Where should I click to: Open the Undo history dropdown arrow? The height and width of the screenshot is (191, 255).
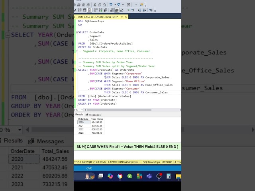point(115,5)
